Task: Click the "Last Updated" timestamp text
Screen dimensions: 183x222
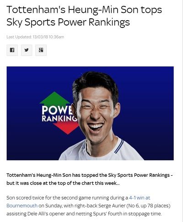Action: coord(35,37)
